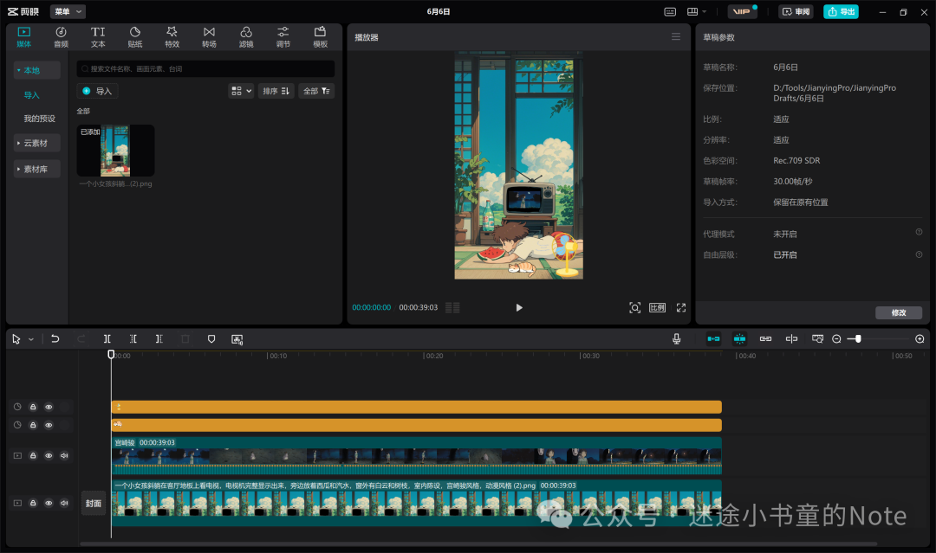Click the 导出 export button
Image resolution: width=936 pixels, height=553 pixels.
click(841, 11)
